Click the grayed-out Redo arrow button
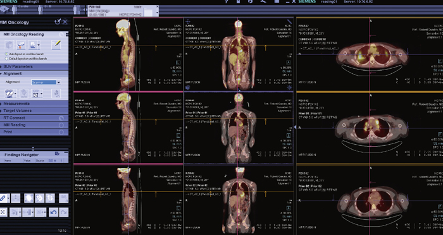 (64, 212)
